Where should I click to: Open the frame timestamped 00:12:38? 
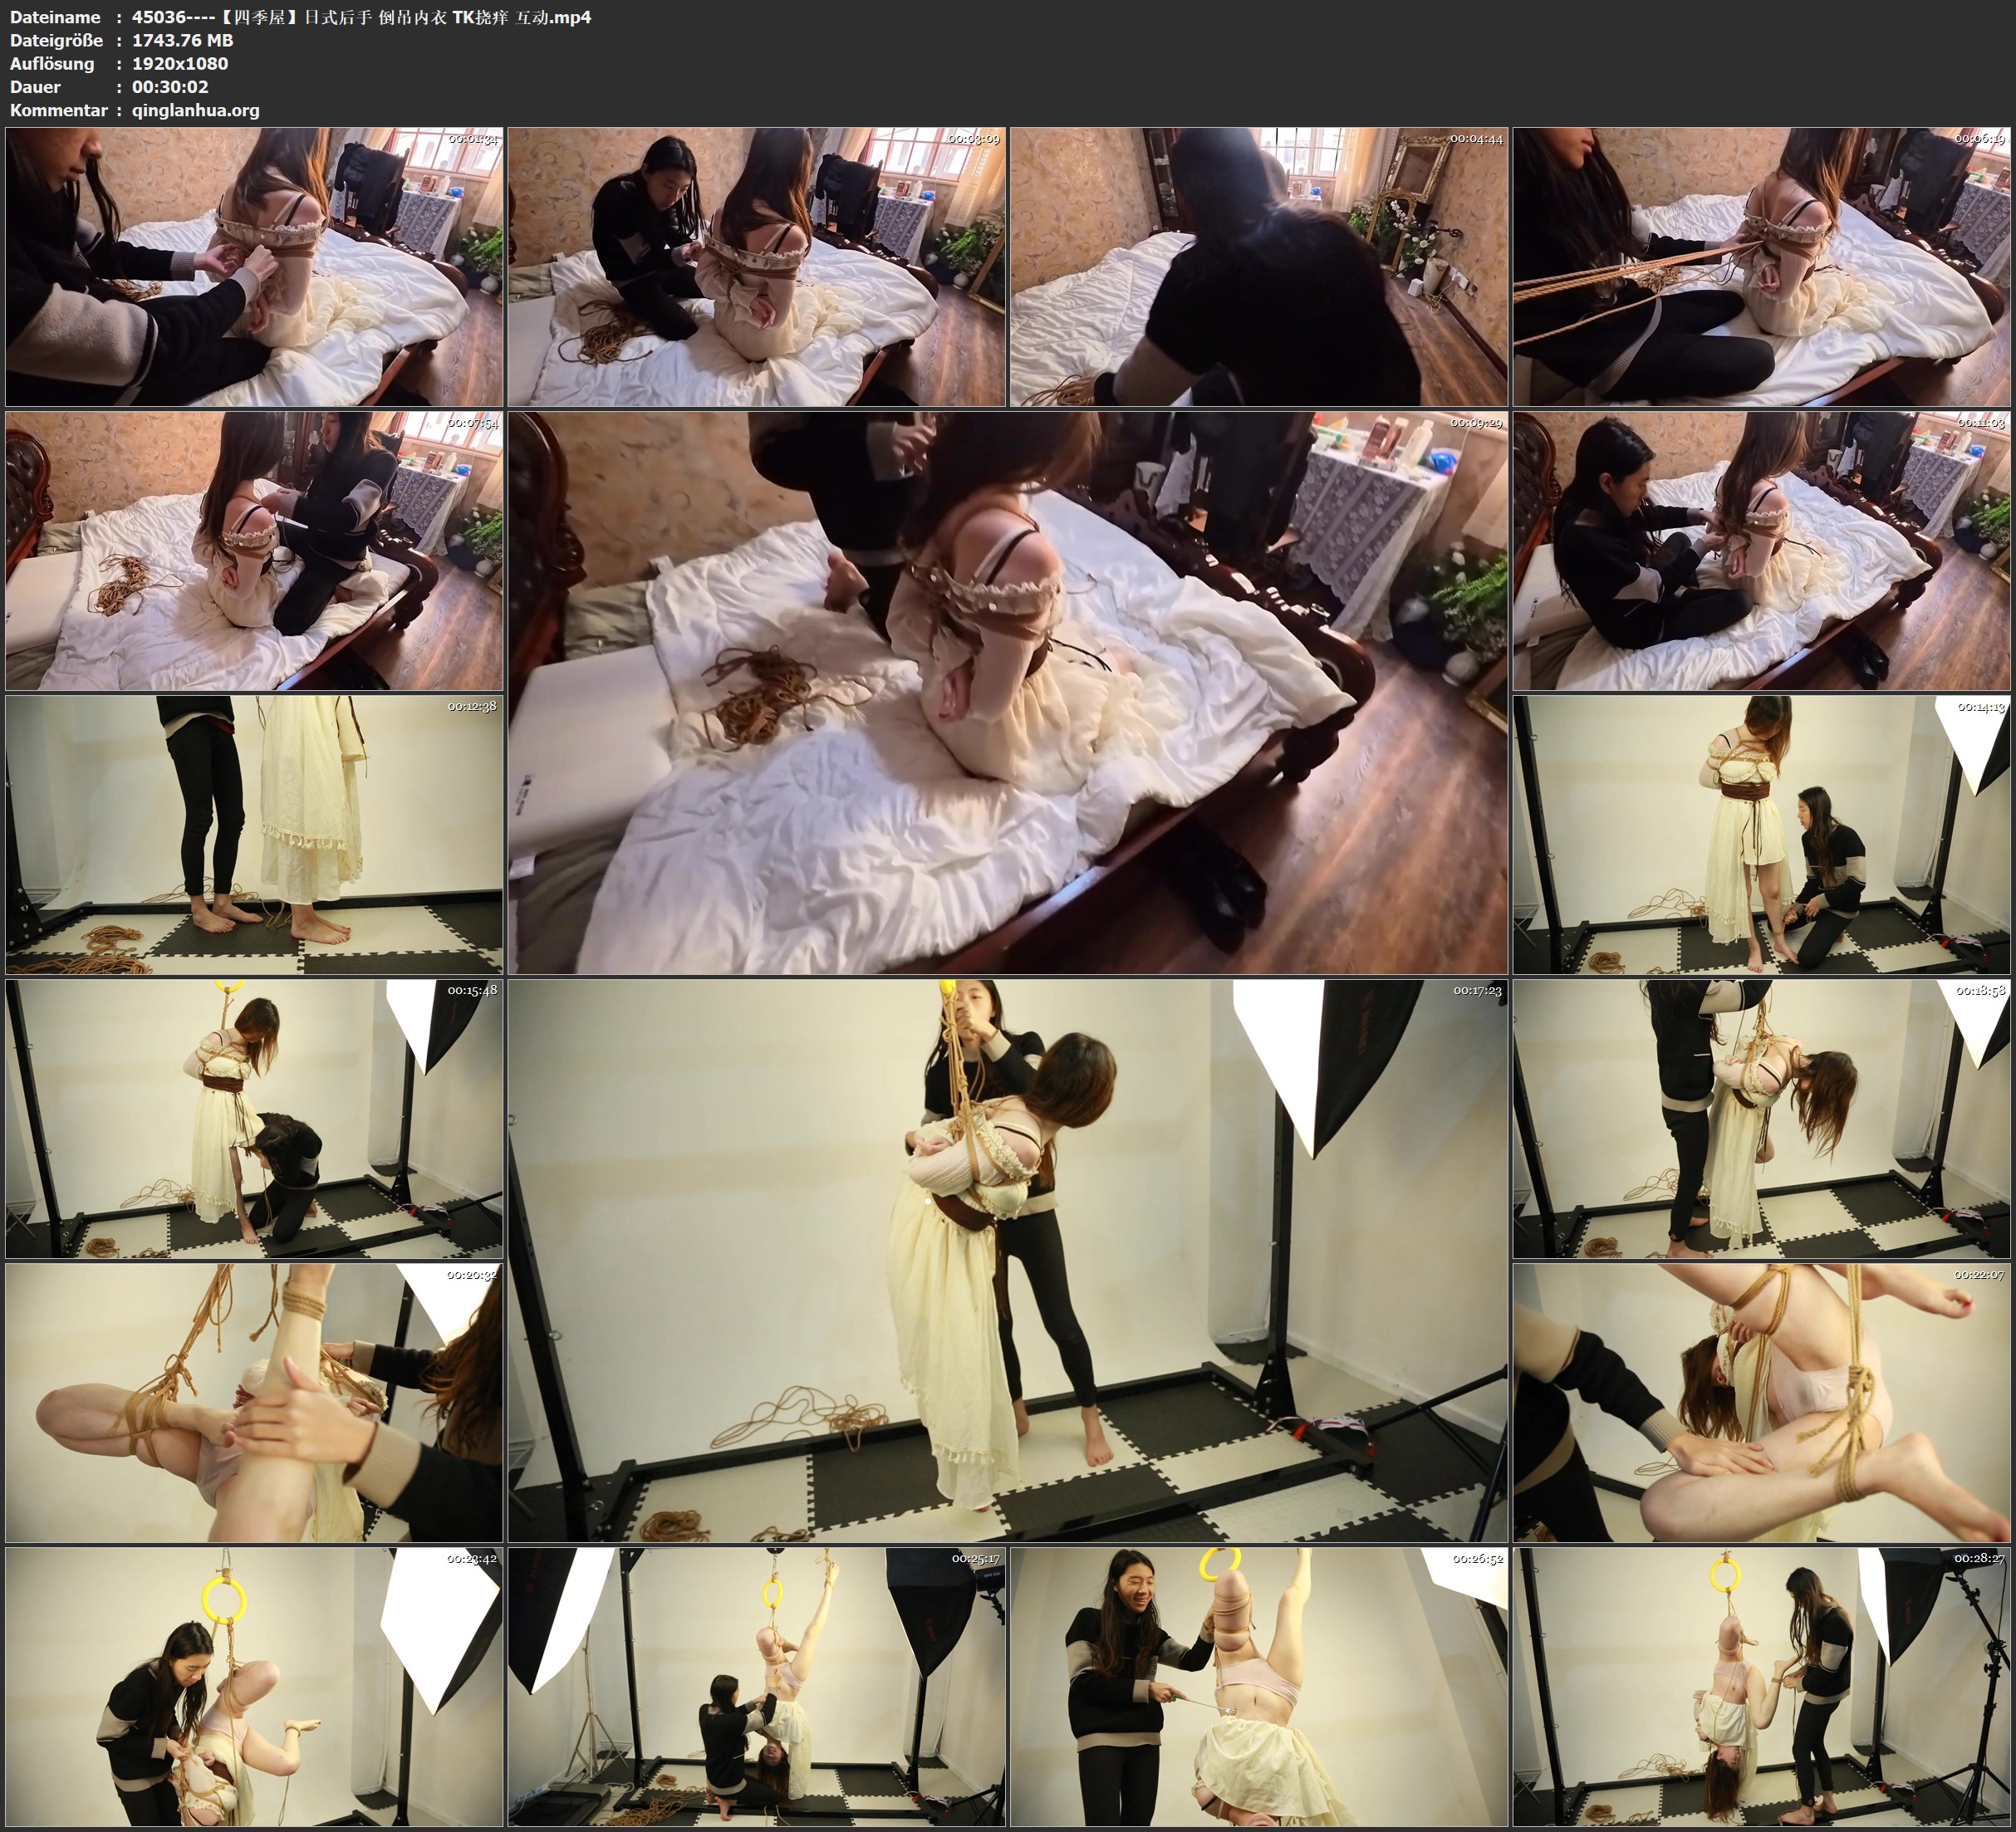254,834
